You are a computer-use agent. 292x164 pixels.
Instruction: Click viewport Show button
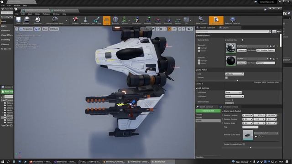tap(45, 29)
